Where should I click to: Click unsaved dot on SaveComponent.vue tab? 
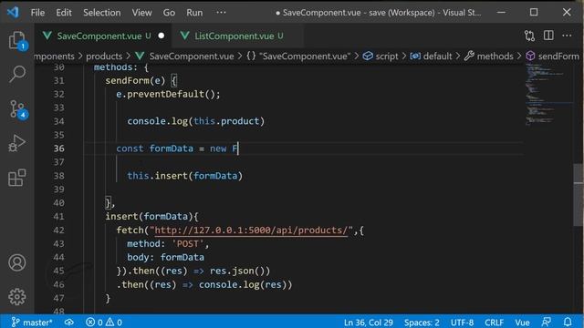pos(162,36)
